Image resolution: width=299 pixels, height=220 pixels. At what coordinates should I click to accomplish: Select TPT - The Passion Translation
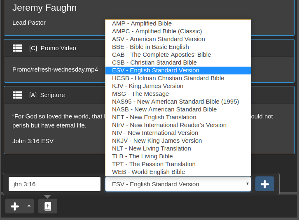[x=178, y=164]
